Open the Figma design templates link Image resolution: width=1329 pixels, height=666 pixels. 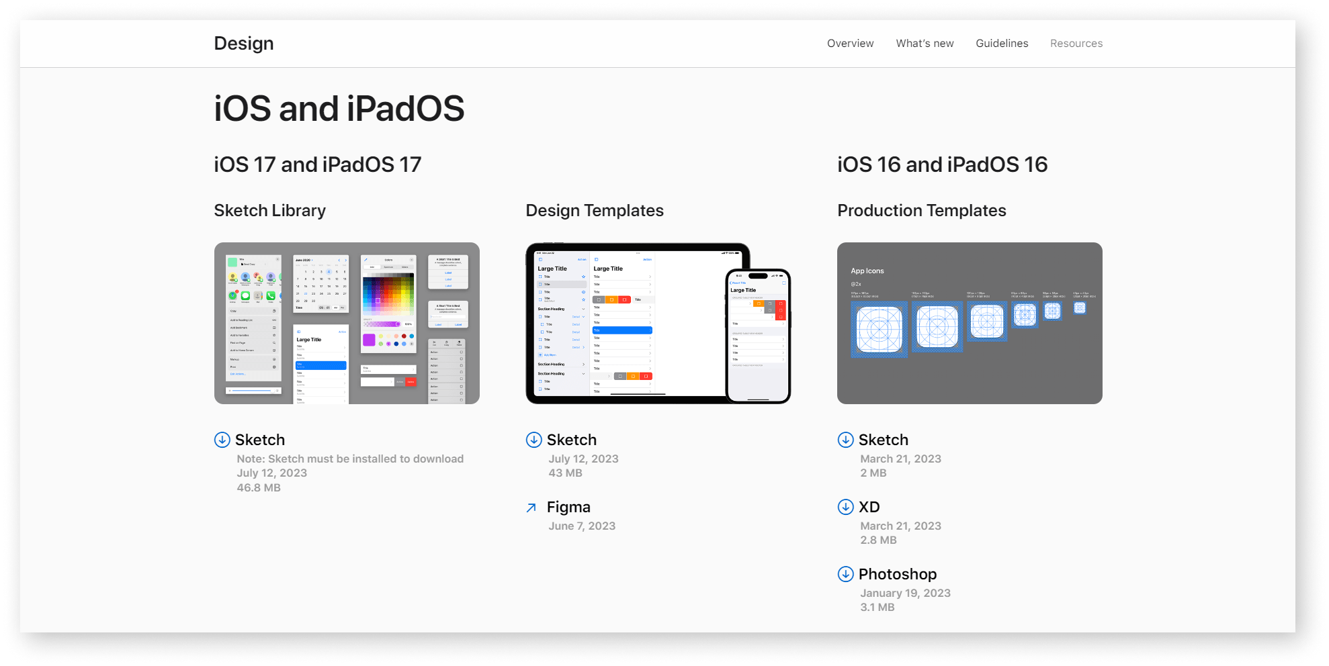(x=568, y=507)
